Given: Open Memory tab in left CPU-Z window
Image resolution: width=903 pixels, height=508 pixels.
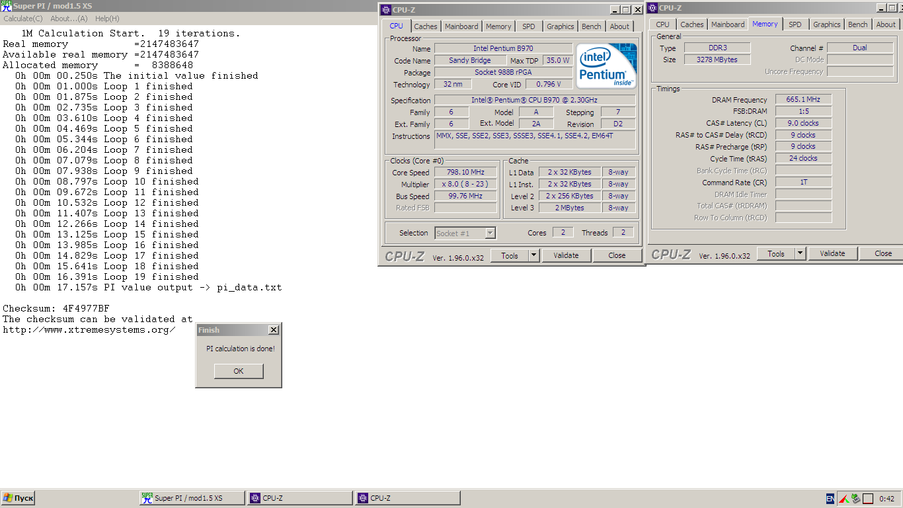Looking at the screenshot, I should 498,26.
